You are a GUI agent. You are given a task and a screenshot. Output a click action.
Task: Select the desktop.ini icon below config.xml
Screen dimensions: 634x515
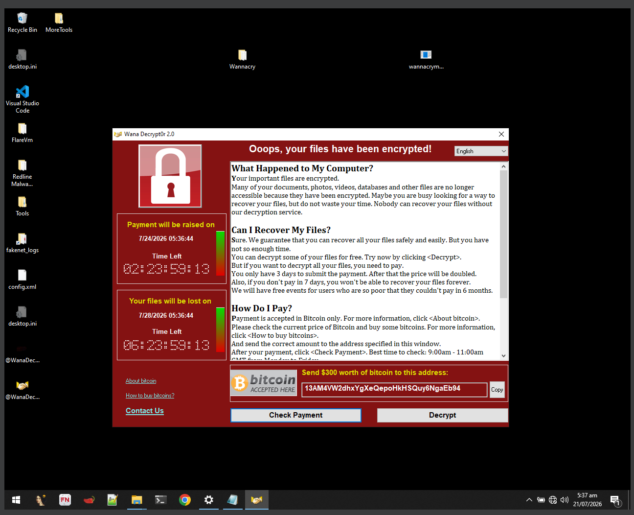[x=23, y=316]
